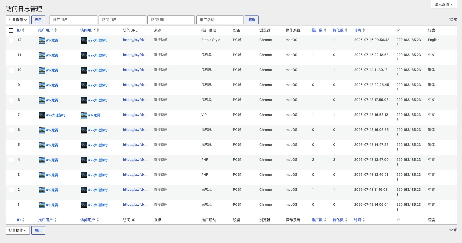Sort by 时间 using header arrows

pos(364,30)
